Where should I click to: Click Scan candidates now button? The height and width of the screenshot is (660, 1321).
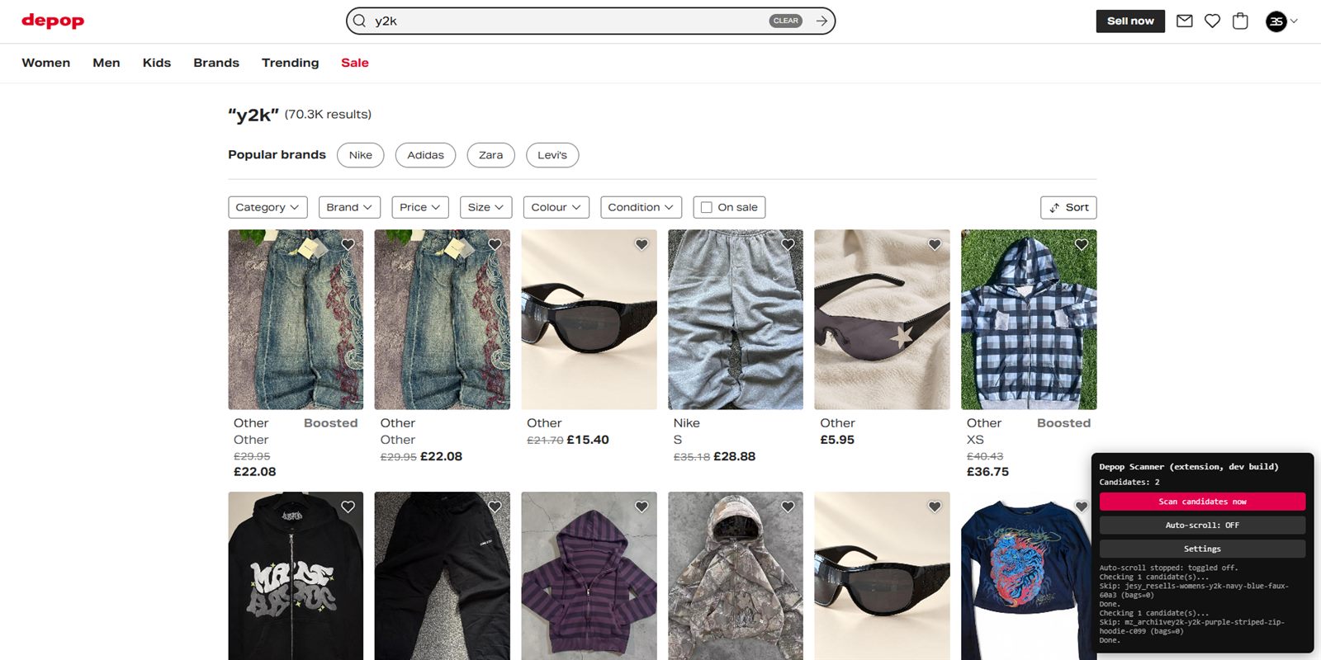click(1202, 501)
